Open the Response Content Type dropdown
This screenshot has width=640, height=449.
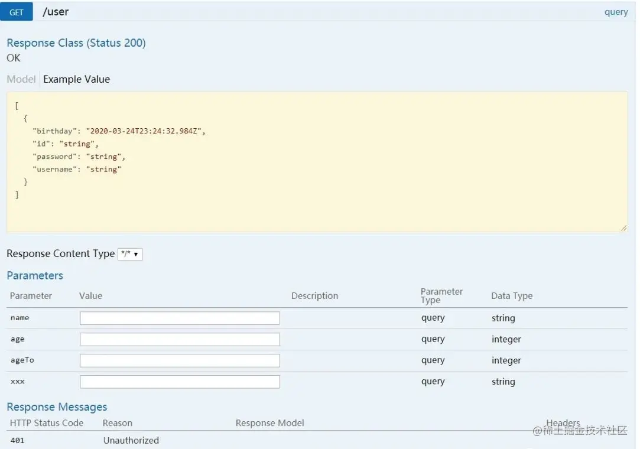130,254
